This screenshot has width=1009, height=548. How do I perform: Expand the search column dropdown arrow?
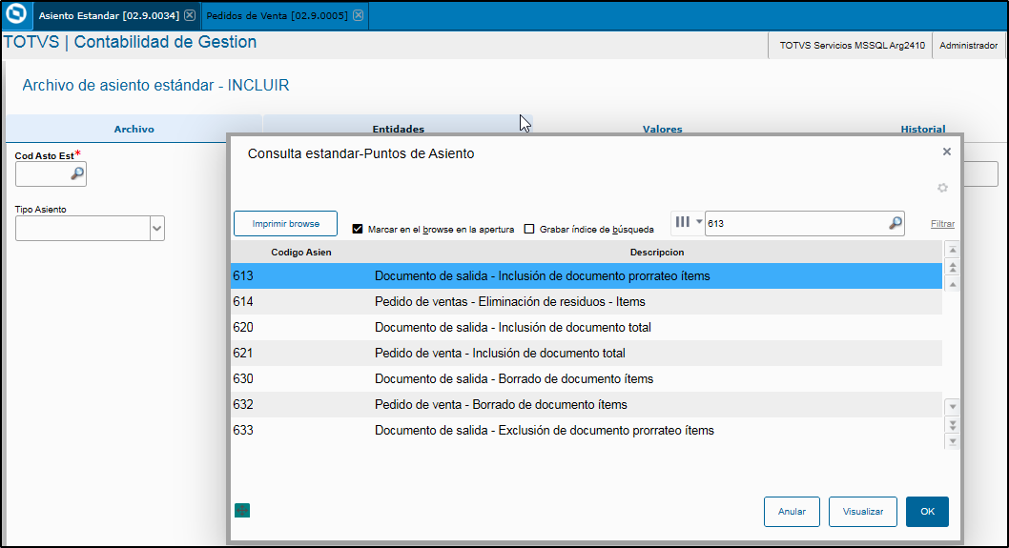click(x=699, y=221)
